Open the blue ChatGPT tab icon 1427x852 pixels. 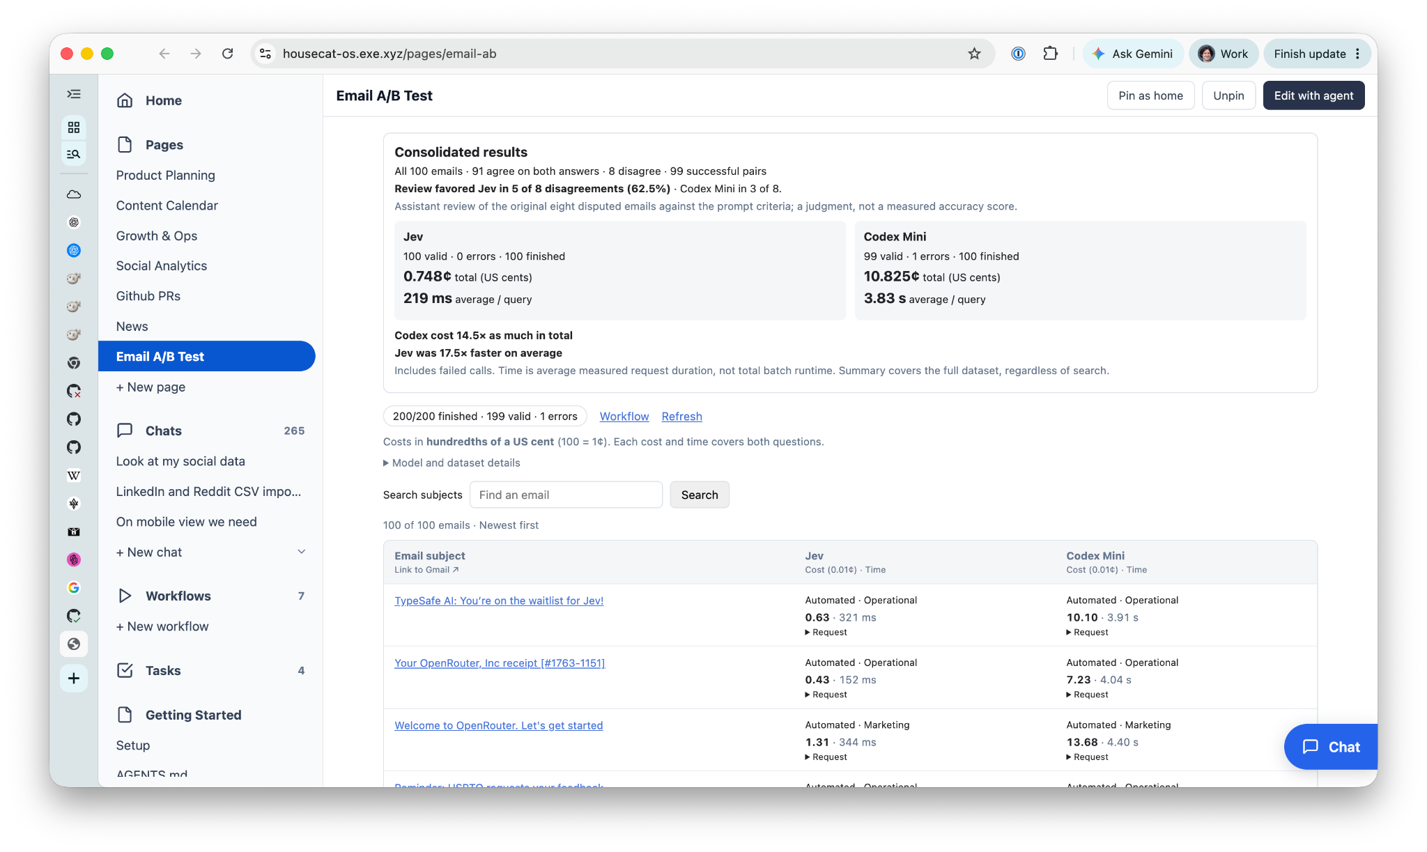pos(74,250)
